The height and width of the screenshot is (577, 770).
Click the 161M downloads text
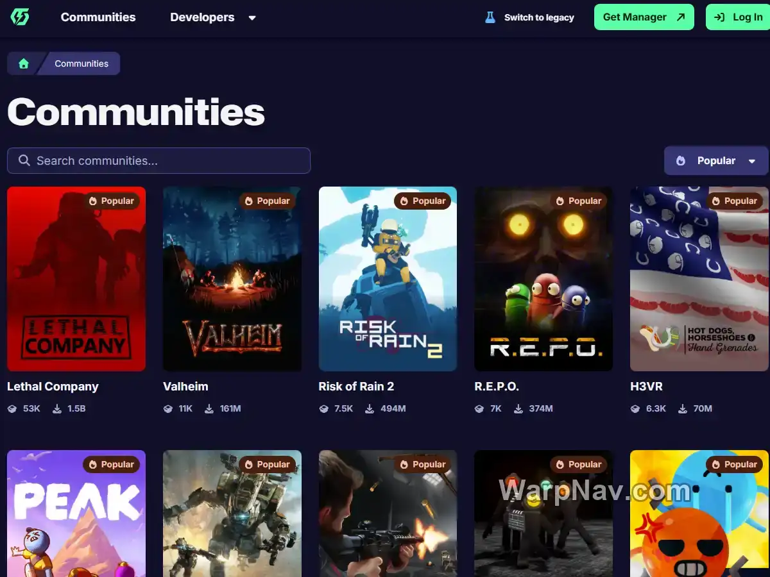230,408
